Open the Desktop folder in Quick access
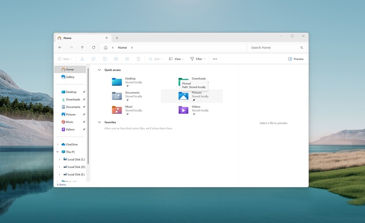The width and height of the screenshot is (365, 223). (x=117, y=82)
